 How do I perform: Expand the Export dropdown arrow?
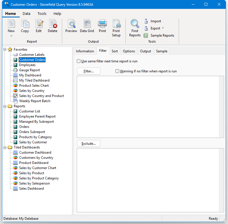pyautogui.click(x=163, y=28)
